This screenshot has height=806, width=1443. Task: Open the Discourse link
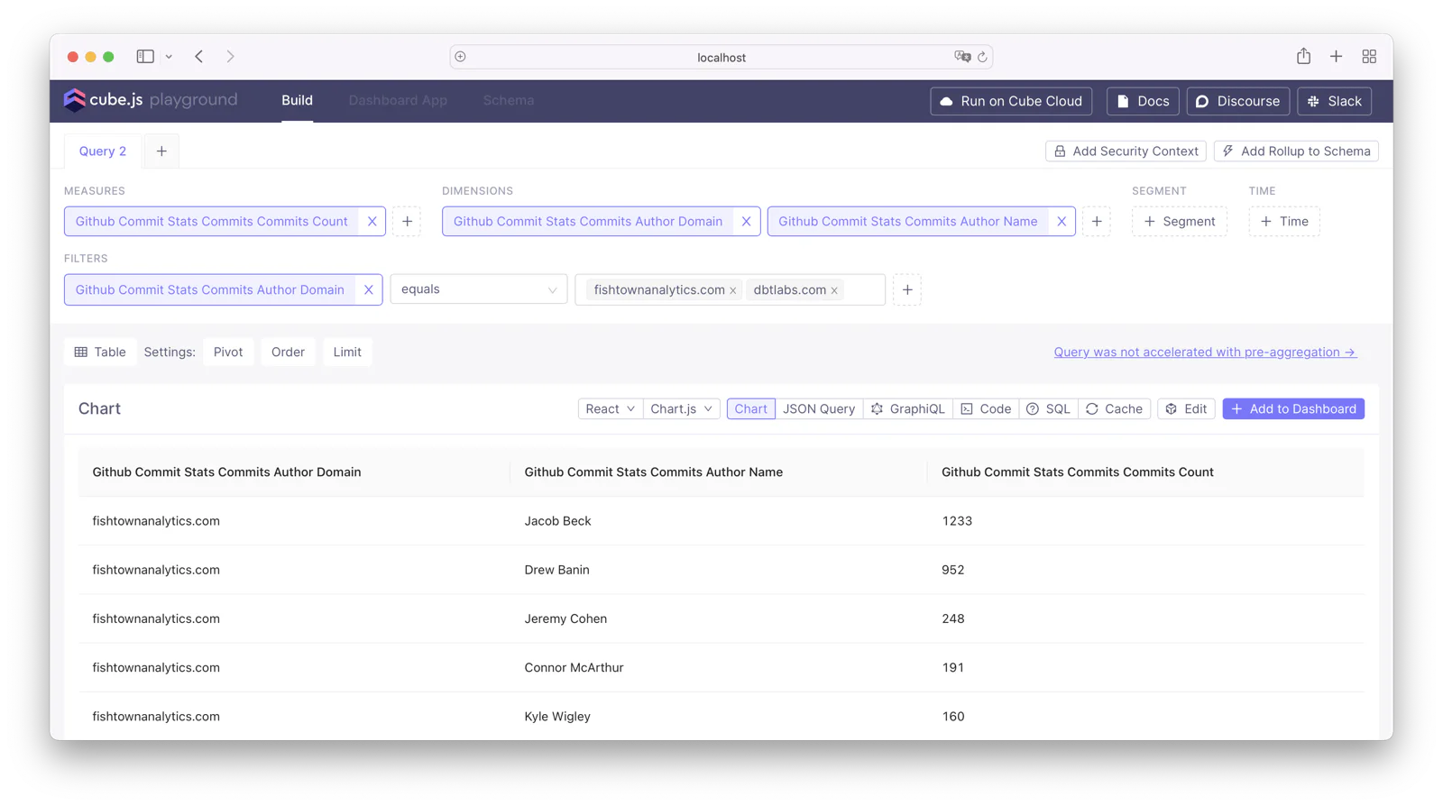(x=1238, y=101)
